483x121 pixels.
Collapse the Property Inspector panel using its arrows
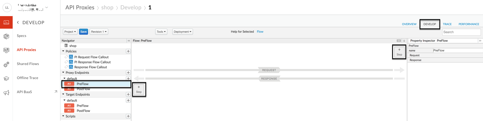coord(480,41)
